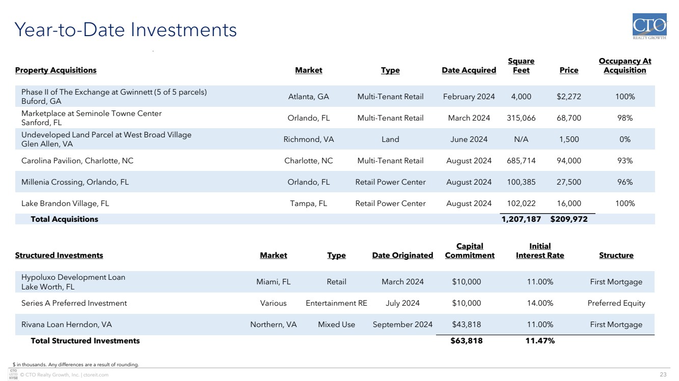Screen dimensions: 679x381
Task: Click the 'Property Acquisitions' column header
Action: [x=56, y=70]
